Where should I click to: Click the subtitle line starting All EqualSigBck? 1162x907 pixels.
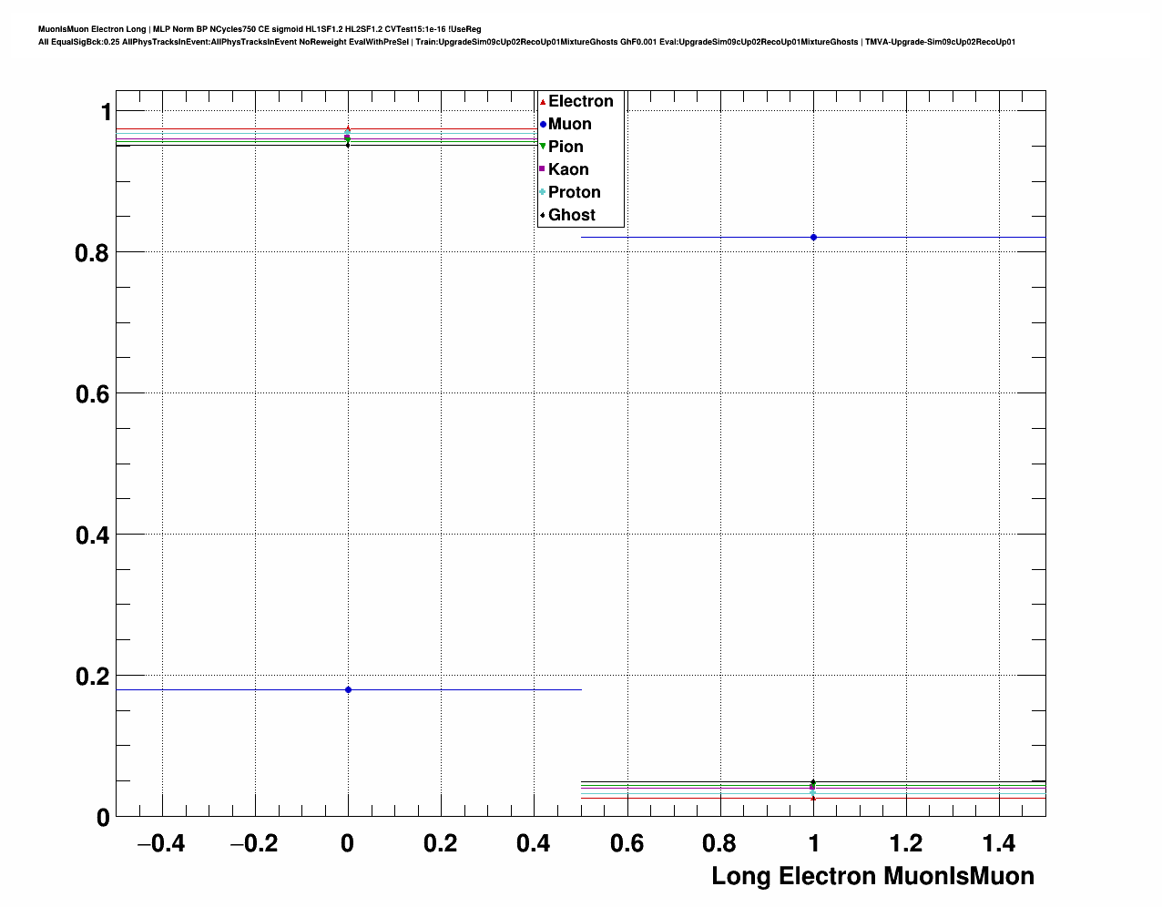click(526, 42)
